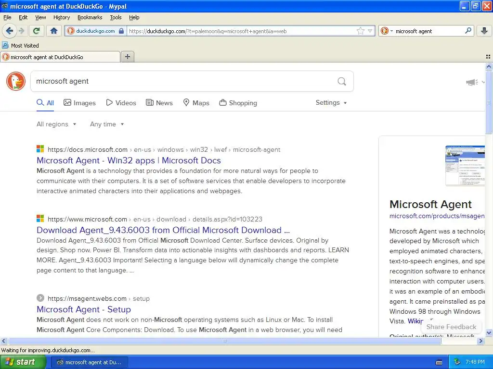Image resolution: width=493 pixels, height=369 pixels.
Task: Click the Mypal taskbar window button
Action: 89,362
